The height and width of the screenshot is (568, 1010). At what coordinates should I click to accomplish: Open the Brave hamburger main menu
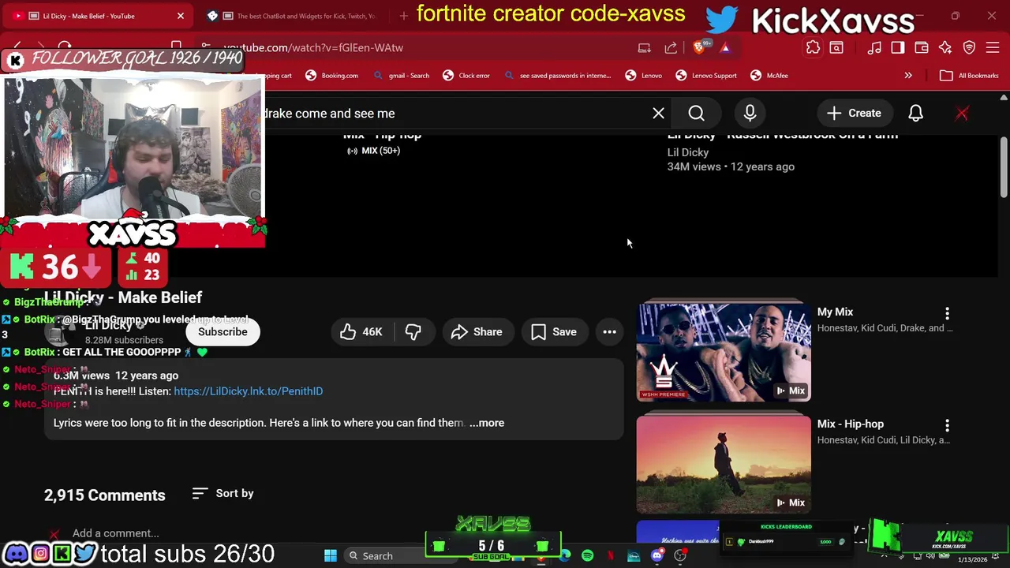point(993,48)
